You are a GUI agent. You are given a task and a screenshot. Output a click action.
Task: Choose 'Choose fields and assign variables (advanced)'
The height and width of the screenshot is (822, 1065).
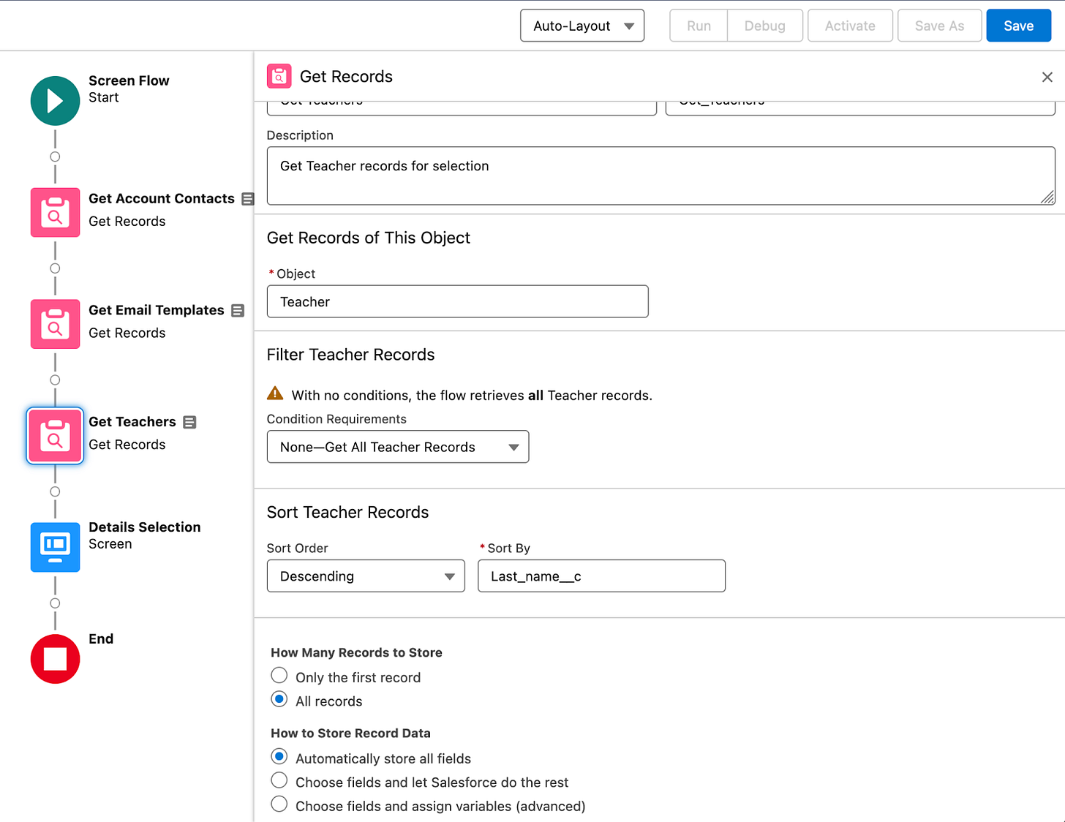[x=279, y=804]
